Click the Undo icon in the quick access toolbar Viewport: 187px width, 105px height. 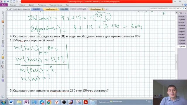[8, 1]
